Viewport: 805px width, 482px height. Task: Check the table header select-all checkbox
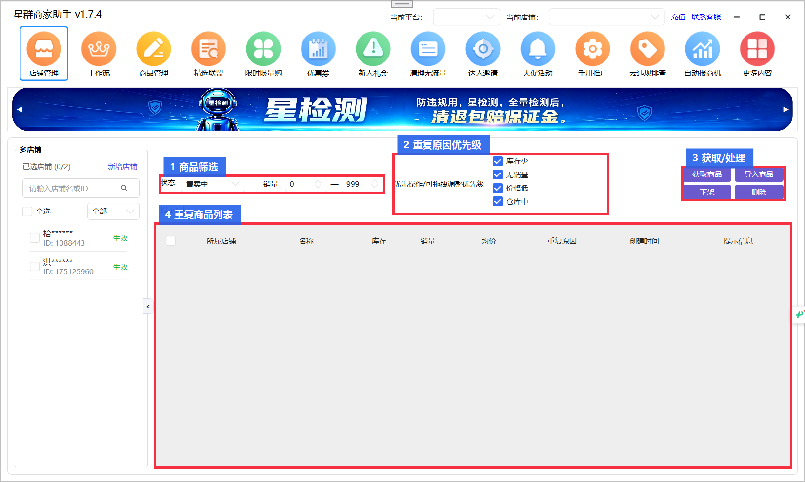171,241
